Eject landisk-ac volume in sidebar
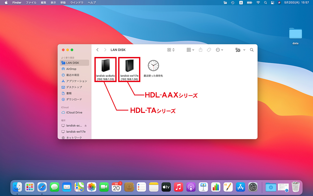Screen dimensions: 313x196 pyautogui.click(x=86, y=126)
